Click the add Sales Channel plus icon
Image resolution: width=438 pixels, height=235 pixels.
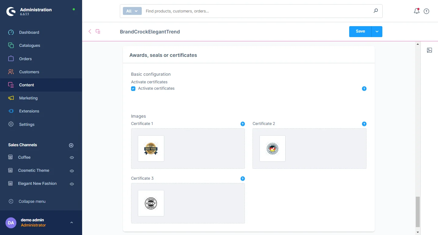pyautogui.click(x=71, y=145)
